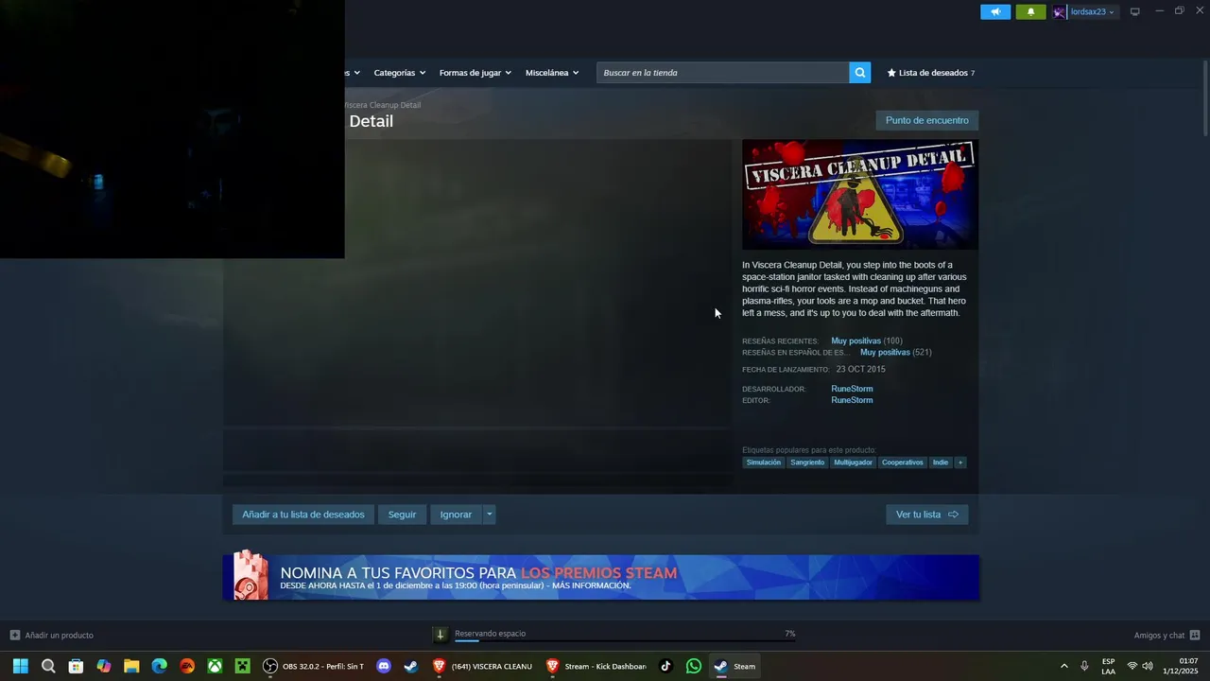Open RuneStorm developer link
The width and height of the screenshot is (1210, 681).
pyautogui.click(x=852, y=389)
